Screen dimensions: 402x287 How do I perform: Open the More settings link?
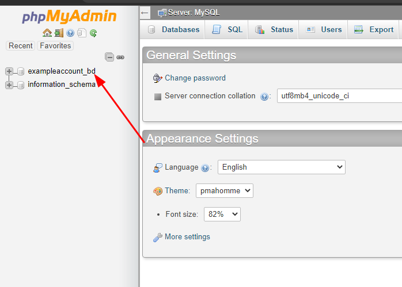click(x=187, y=237)
